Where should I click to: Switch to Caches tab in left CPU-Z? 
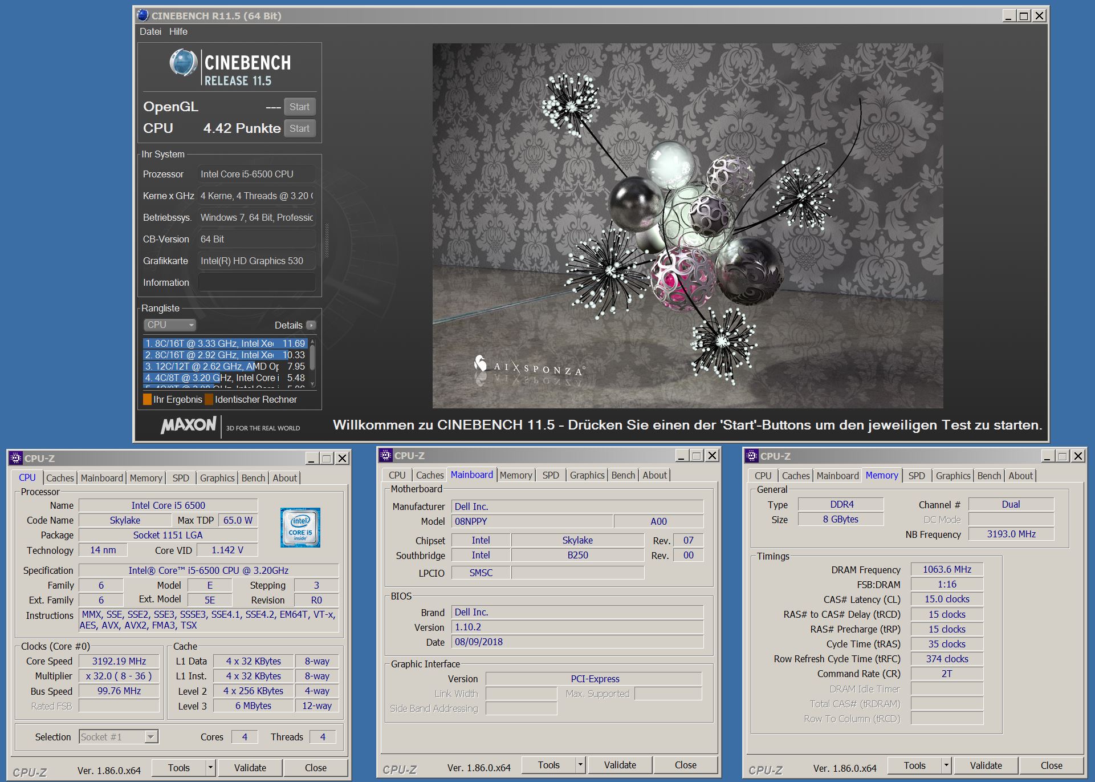point(60,478)
